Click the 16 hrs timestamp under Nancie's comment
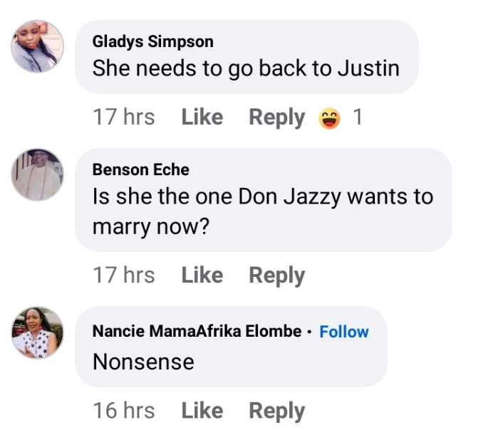The width and height of the screenshot is (481, 430). [x=123, y=411]
